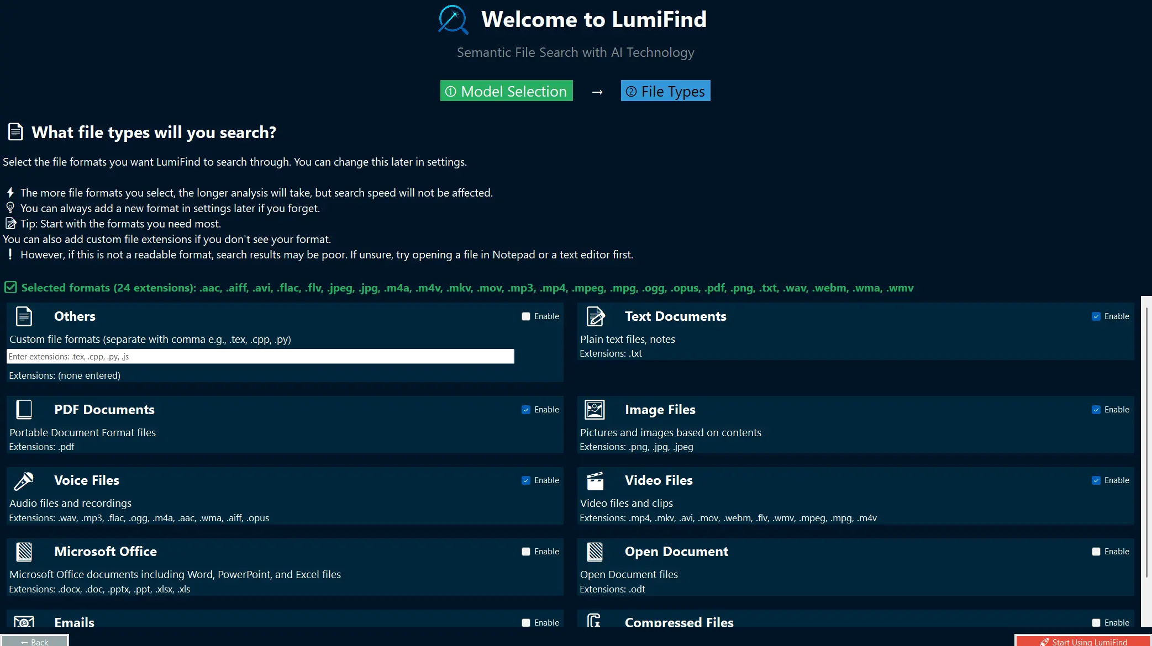Click Start Using LumiFind button

point(1083,641)
